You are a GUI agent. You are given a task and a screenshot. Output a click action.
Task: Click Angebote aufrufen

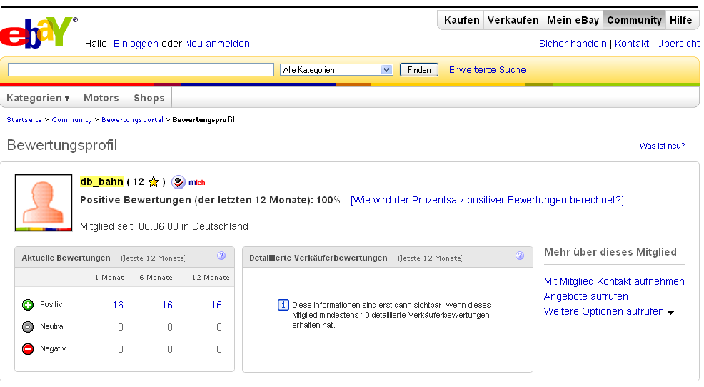pyautogui.click(x=586, y=296)
